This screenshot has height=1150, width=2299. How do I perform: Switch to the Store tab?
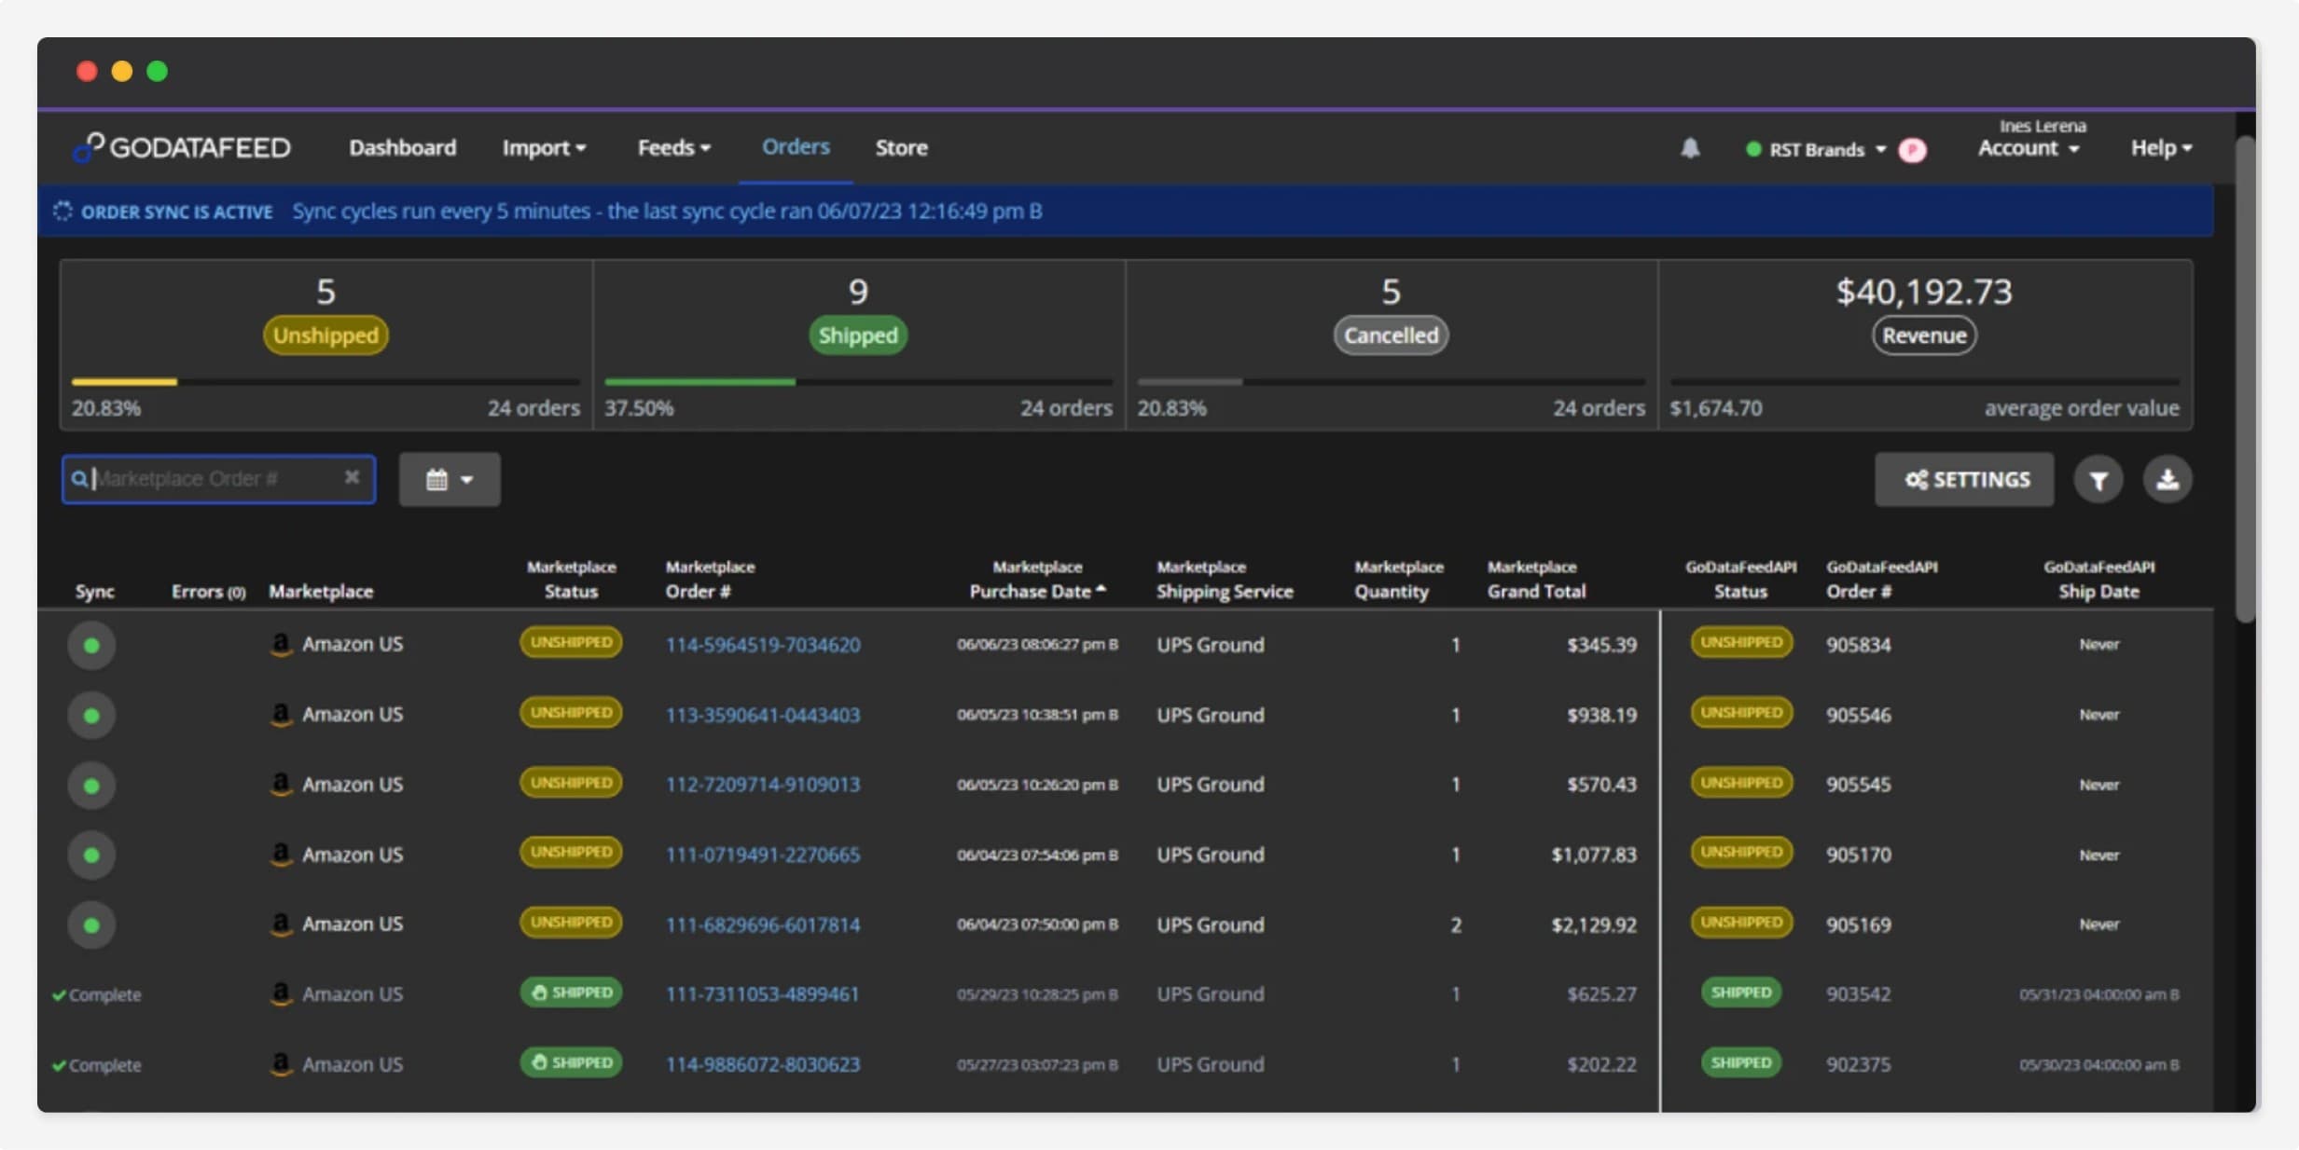pyautogui.click(x=900, y=147)
